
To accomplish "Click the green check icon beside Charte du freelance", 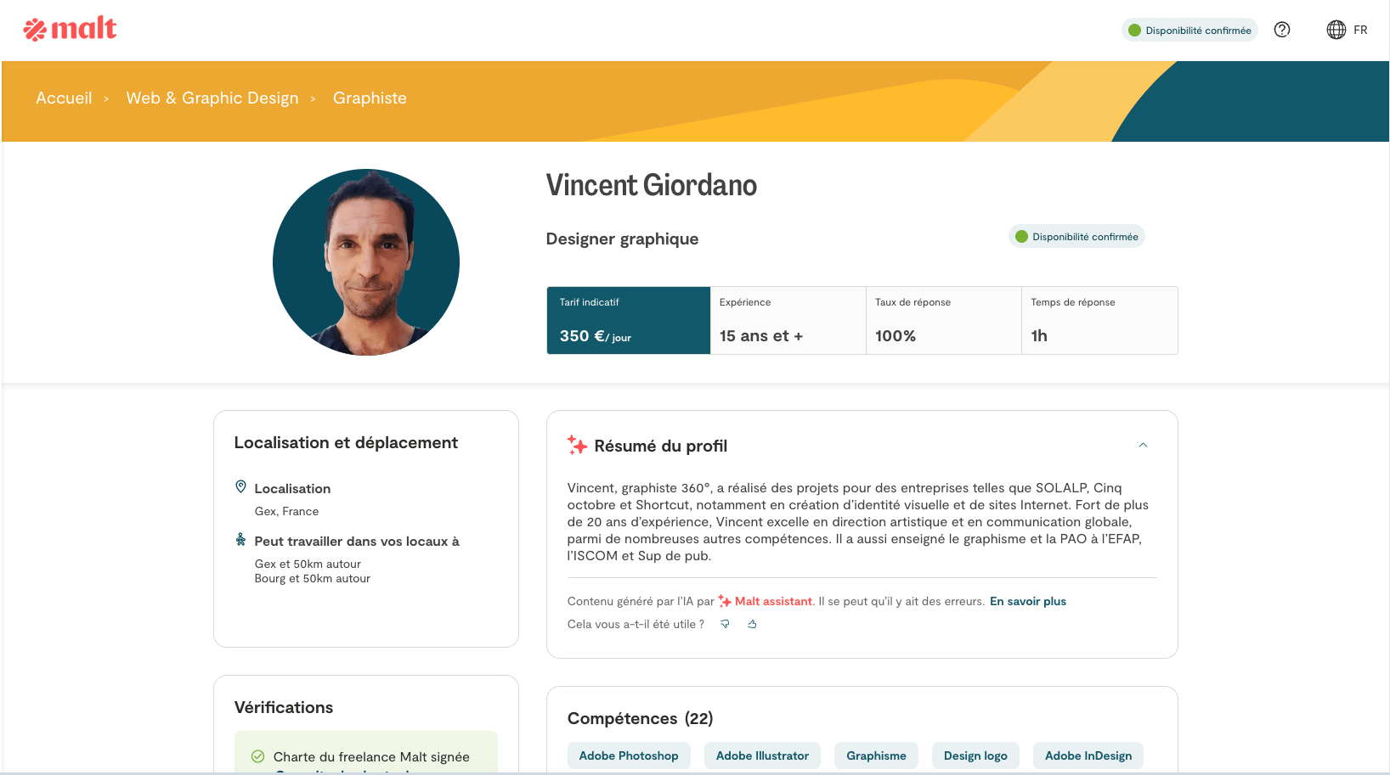I will tap(257, 756).
